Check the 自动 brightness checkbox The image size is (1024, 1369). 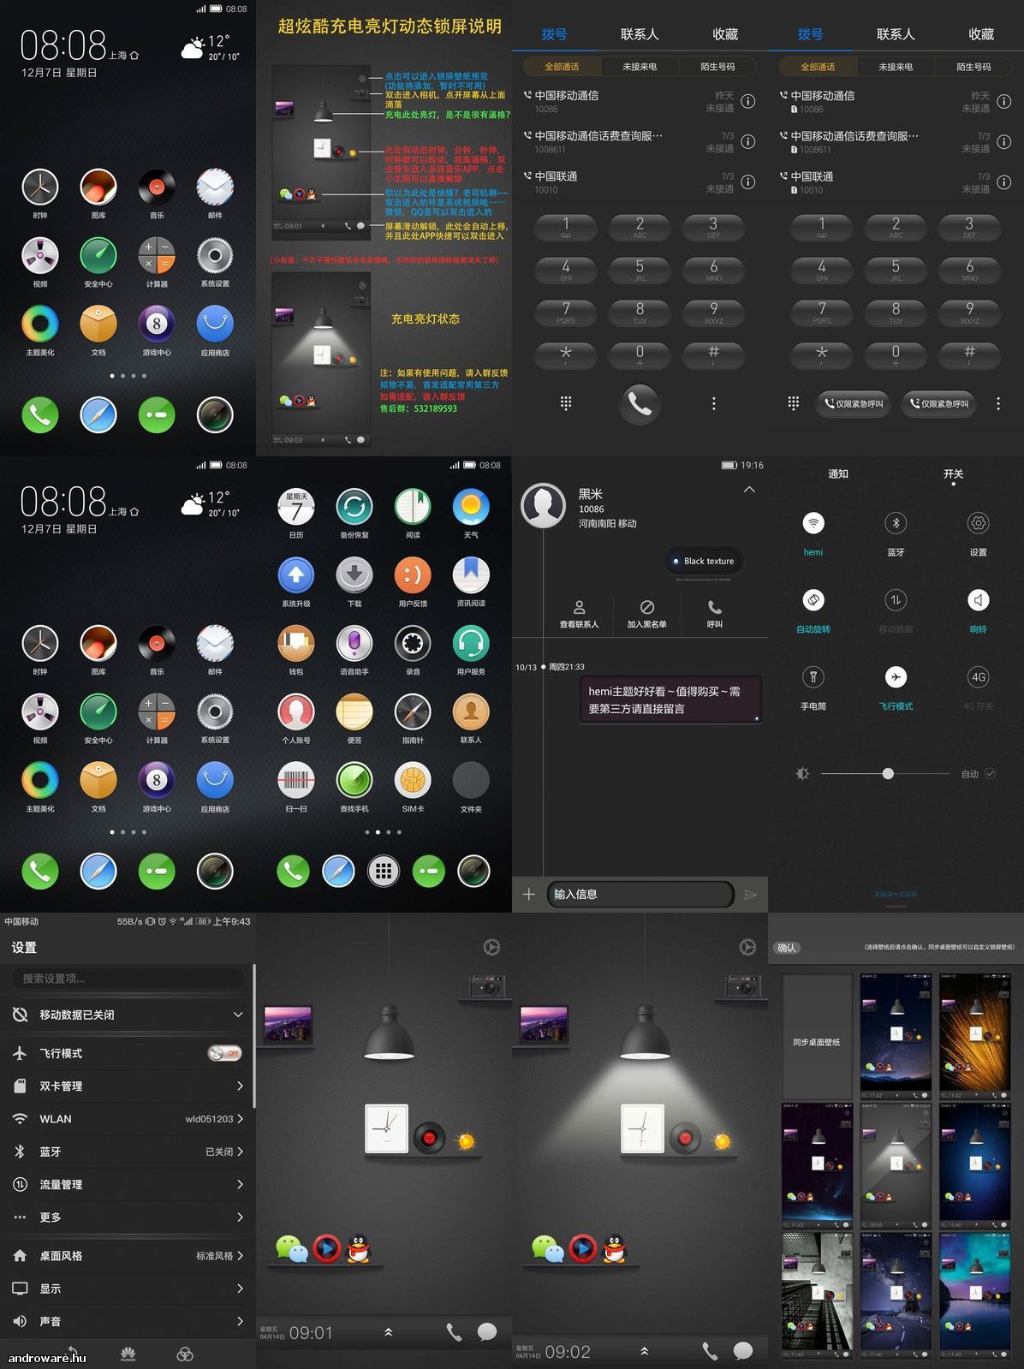[x=991, y=773]
